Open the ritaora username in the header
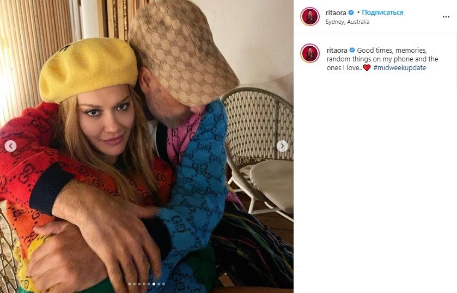The width and height of the screenshot is (457, 293). 336,13
